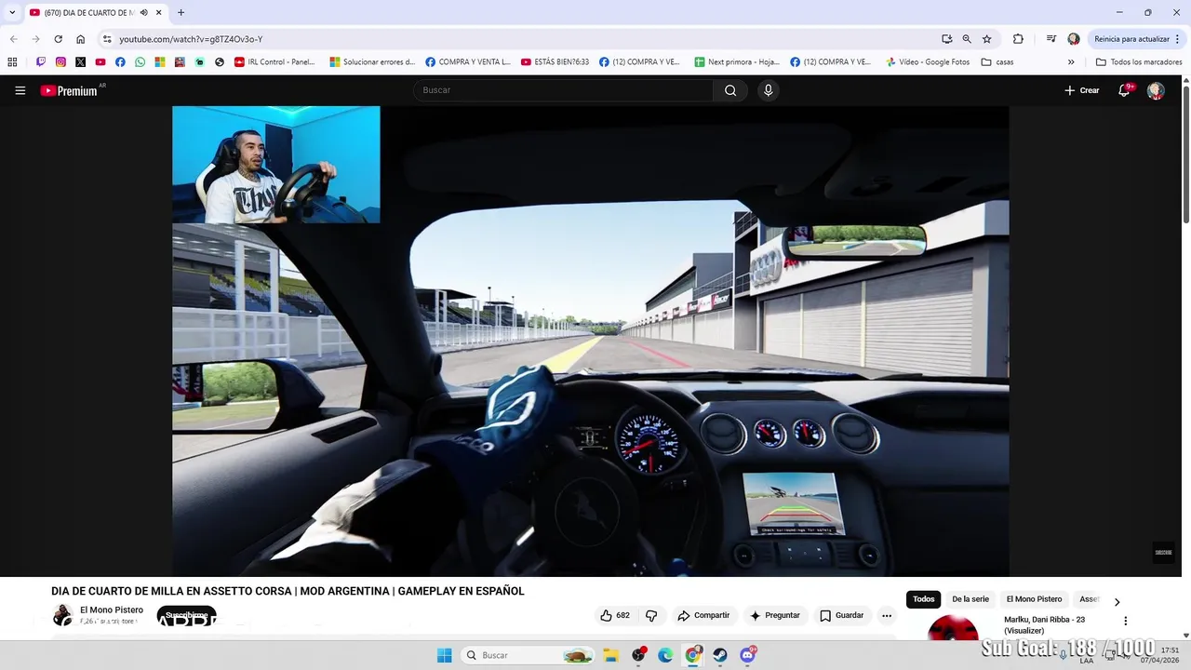Open Chrome menu beside Reinicia para actualizar
Image resolution: width=1191 pixels, height=670 pixels.
[1178, 39]
